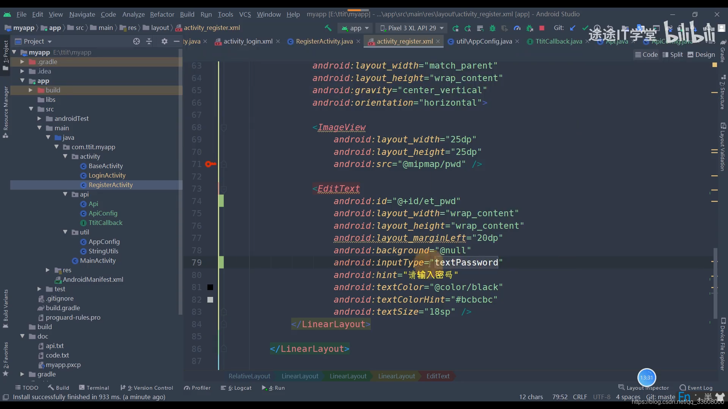
Task: Select AndroidManifest.xml in the project tree
Action: click(93, 279)
